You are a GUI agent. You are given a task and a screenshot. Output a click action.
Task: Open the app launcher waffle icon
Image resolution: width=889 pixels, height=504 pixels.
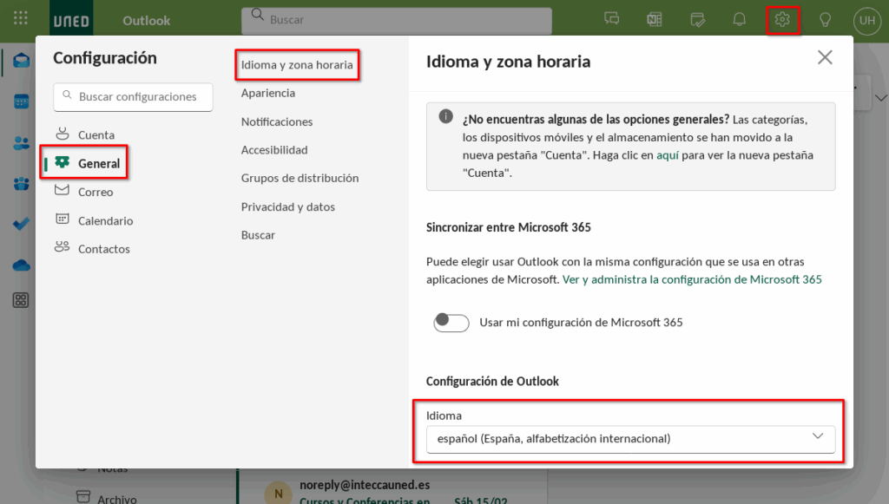21,19
